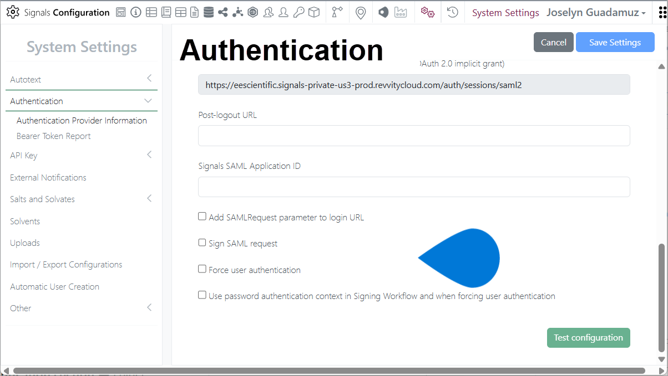Click the double gears system settings icon
Image resolution: width=668 pixels, height=376 pixels.
coord(427,12)
